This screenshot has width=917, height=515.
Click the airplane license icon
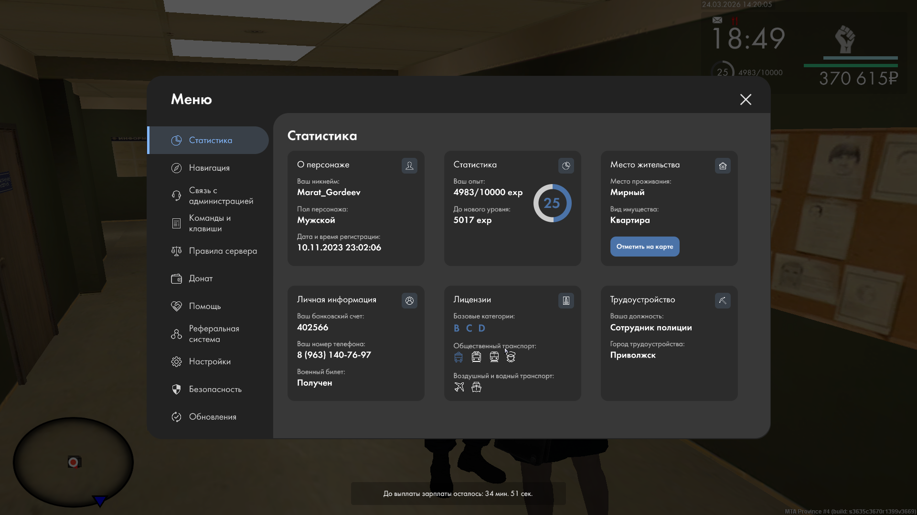(x=459, y=387)
